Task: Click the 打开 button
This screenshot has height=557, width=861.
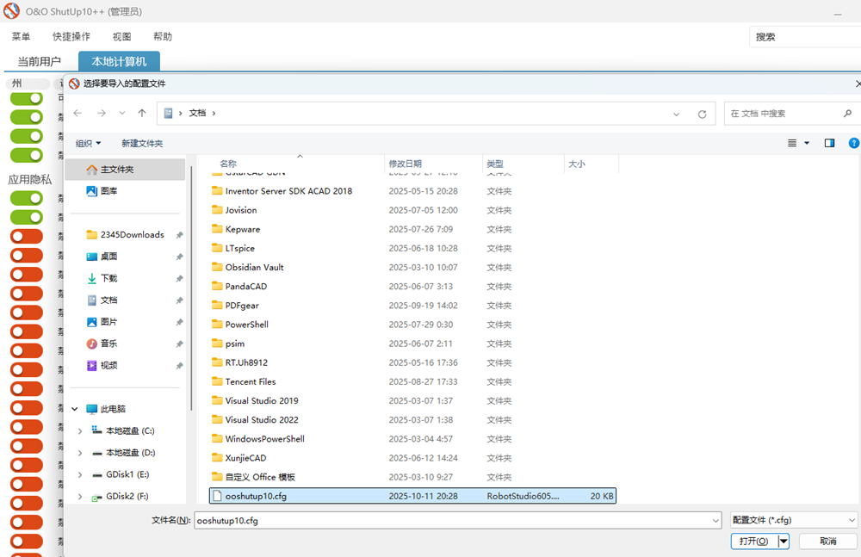Action: click(753, 541)
